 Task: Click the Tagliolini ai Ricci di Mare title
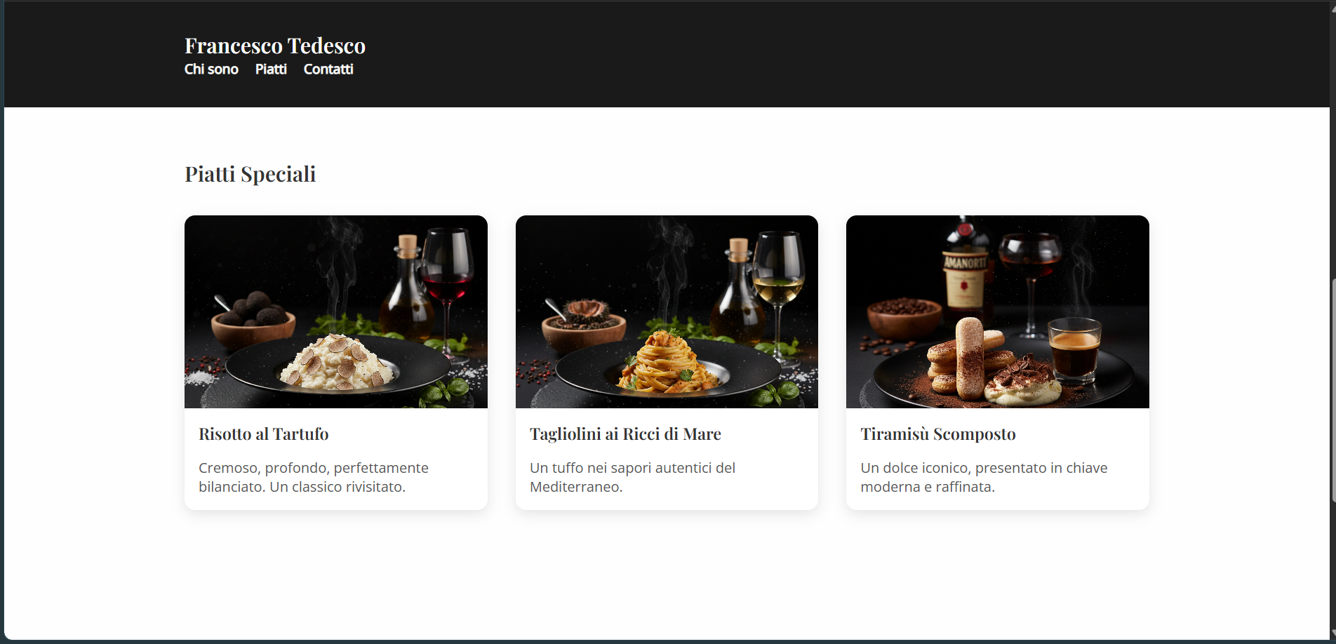[625, 434]
